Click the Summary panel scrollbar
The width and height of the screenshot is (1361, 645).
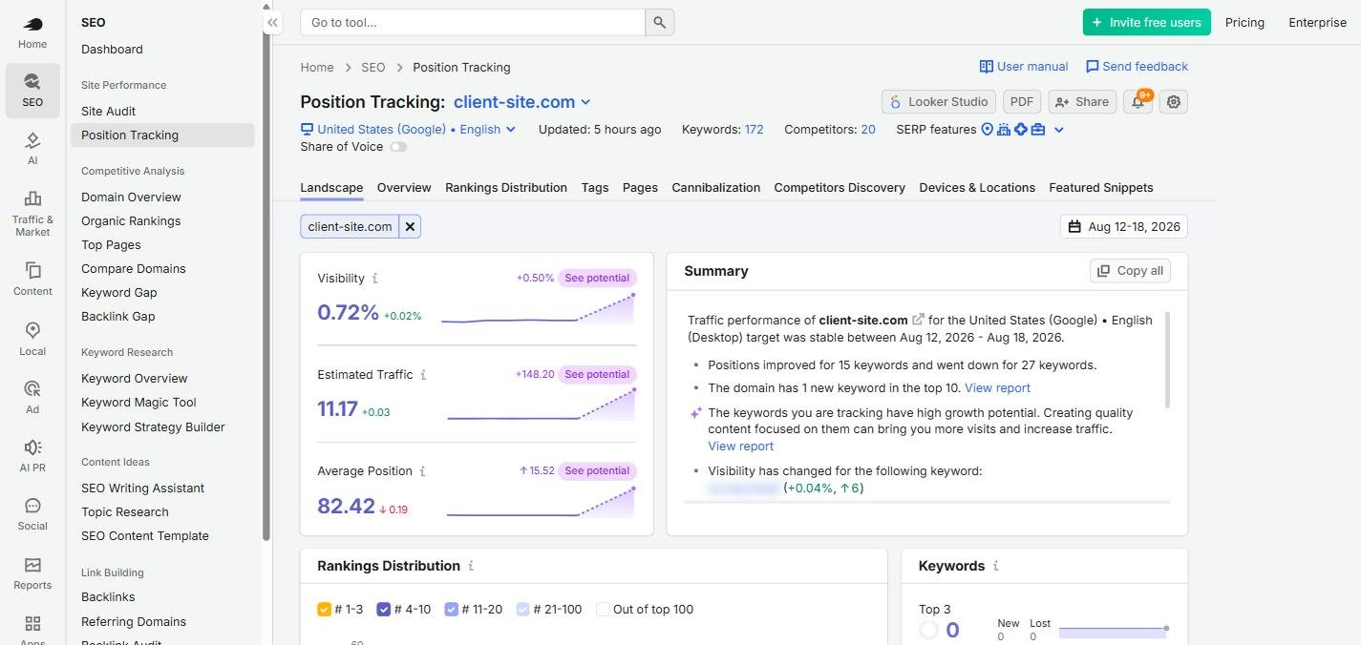pos(1167,360)
